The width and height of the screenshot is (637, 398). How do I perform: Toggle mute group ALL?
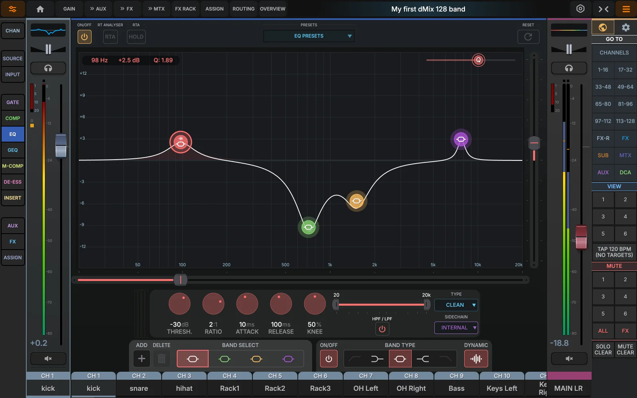(603, 331)
